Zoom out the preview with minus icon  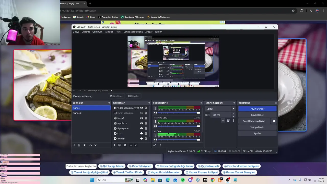74,90
